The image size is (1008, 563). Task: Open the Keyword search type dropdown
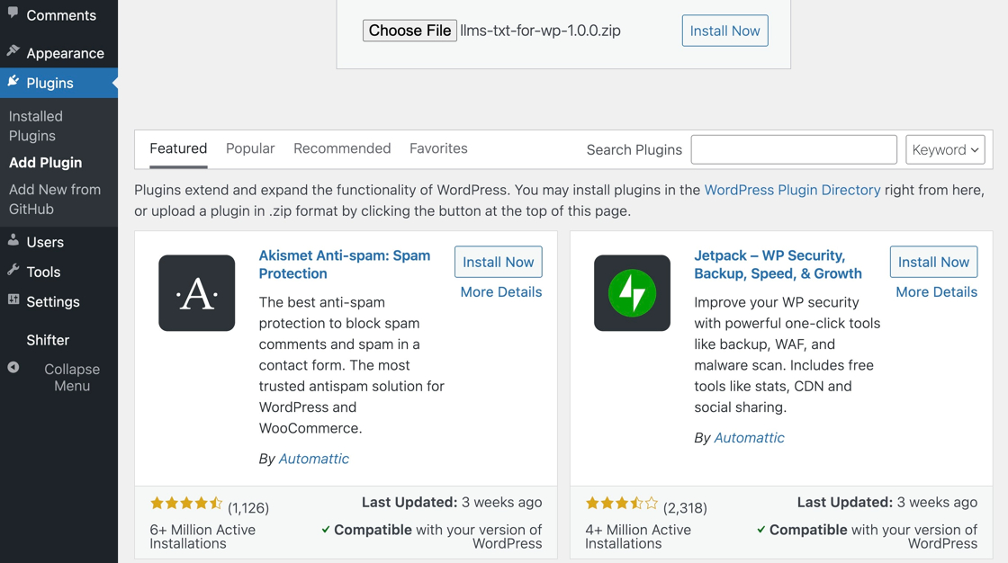pyautogui.click(x=945, y=150)
